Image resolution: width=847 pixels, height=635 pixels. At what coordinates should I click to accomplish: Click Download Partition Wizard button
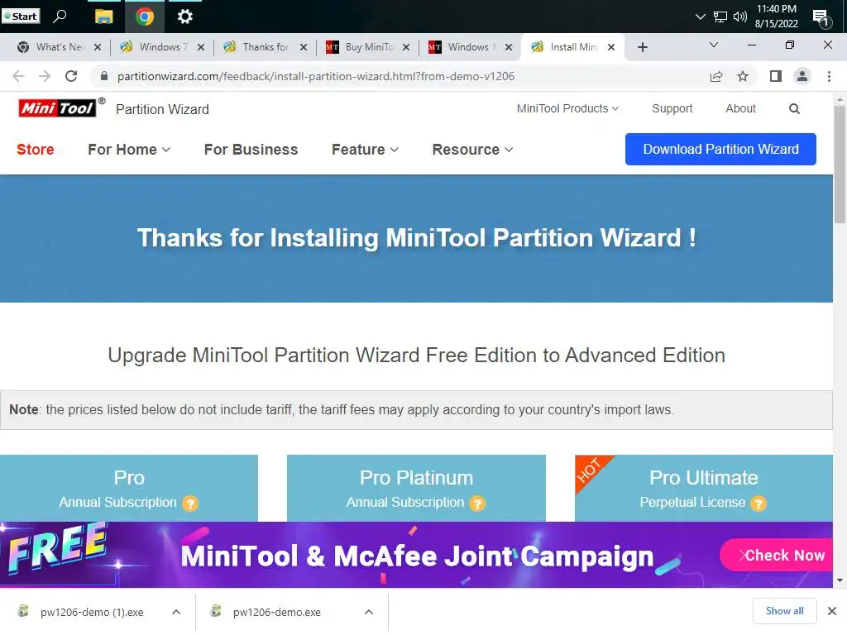point(720,149)
